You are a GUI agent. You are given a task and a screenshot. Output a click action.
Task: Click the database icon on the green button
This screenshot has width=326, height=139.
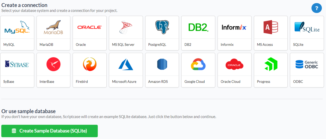tap(14, 131)
